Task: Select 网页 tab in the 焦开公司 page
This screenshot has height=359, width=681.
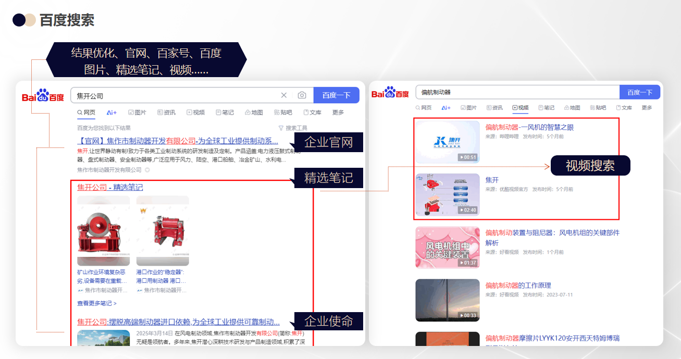Action: pos(86,112)
